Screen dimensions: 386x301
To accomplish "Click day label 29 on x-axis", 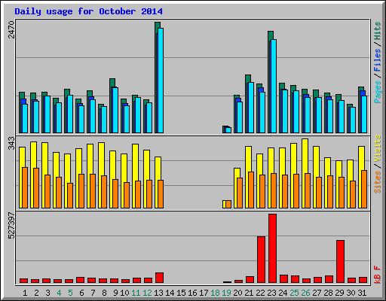I will click(x=339, y=293).
